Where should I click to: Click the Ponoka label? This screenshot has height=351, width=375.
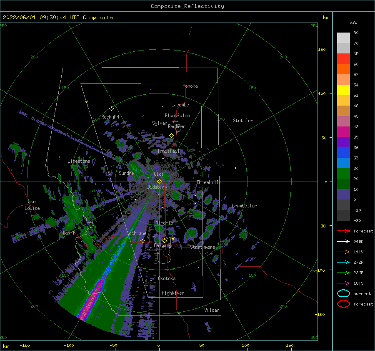[190, 86]
